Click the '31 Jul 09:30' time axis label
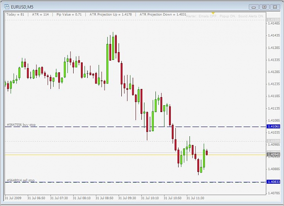284x206 pixels. 127,198
